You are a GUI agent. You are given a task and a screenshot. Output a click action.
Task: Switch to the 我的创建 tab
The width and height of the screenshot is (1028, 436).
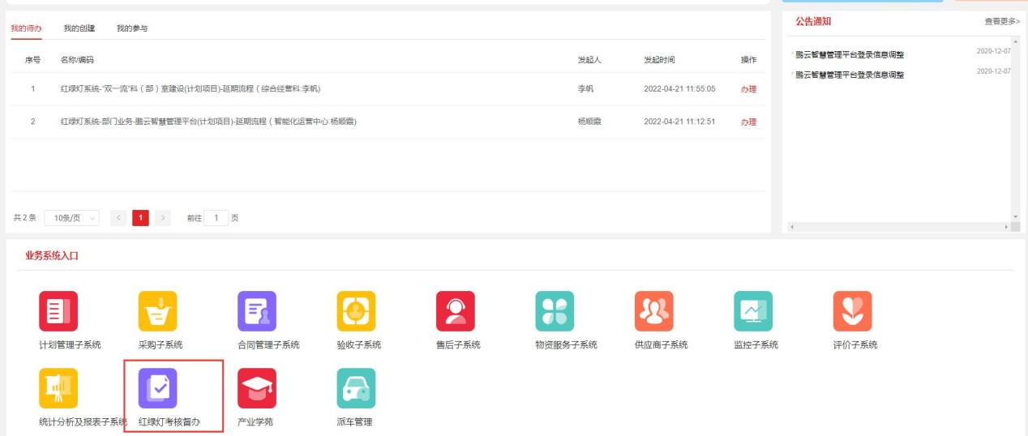coord(79,29)
